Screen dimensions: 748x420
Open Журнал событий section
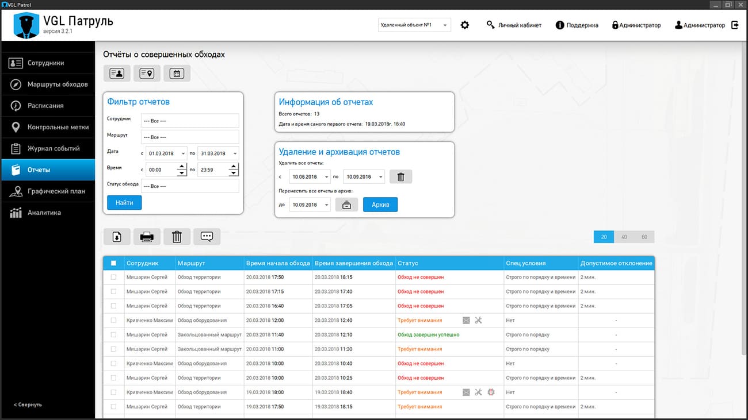(48, 148)
